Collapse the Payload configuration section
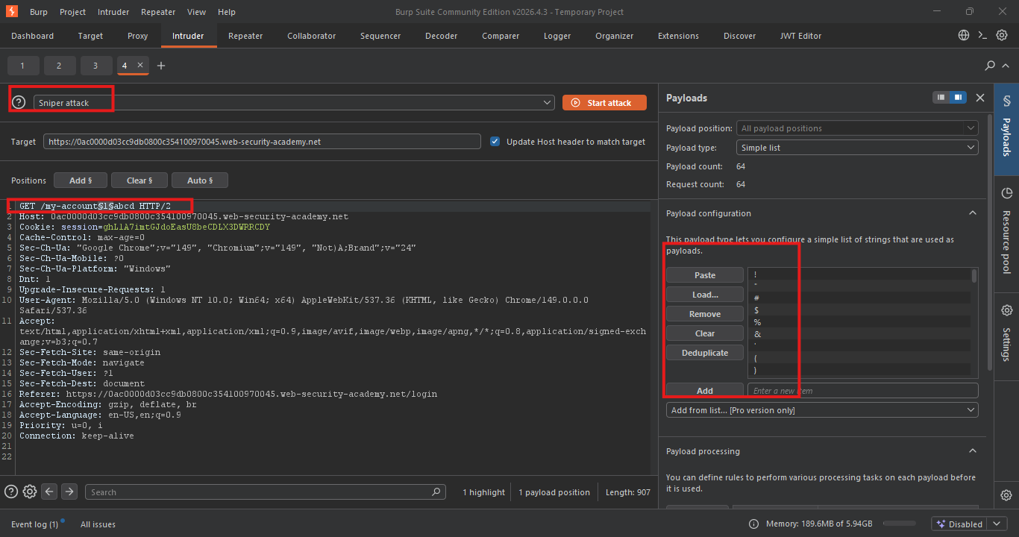1019x537 pixels. click(x=972, y=213)
